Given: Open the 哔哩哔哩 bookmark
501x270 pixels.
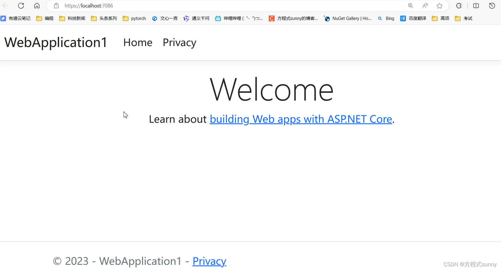Looking at the screenshot, I should tap(239, 18).
